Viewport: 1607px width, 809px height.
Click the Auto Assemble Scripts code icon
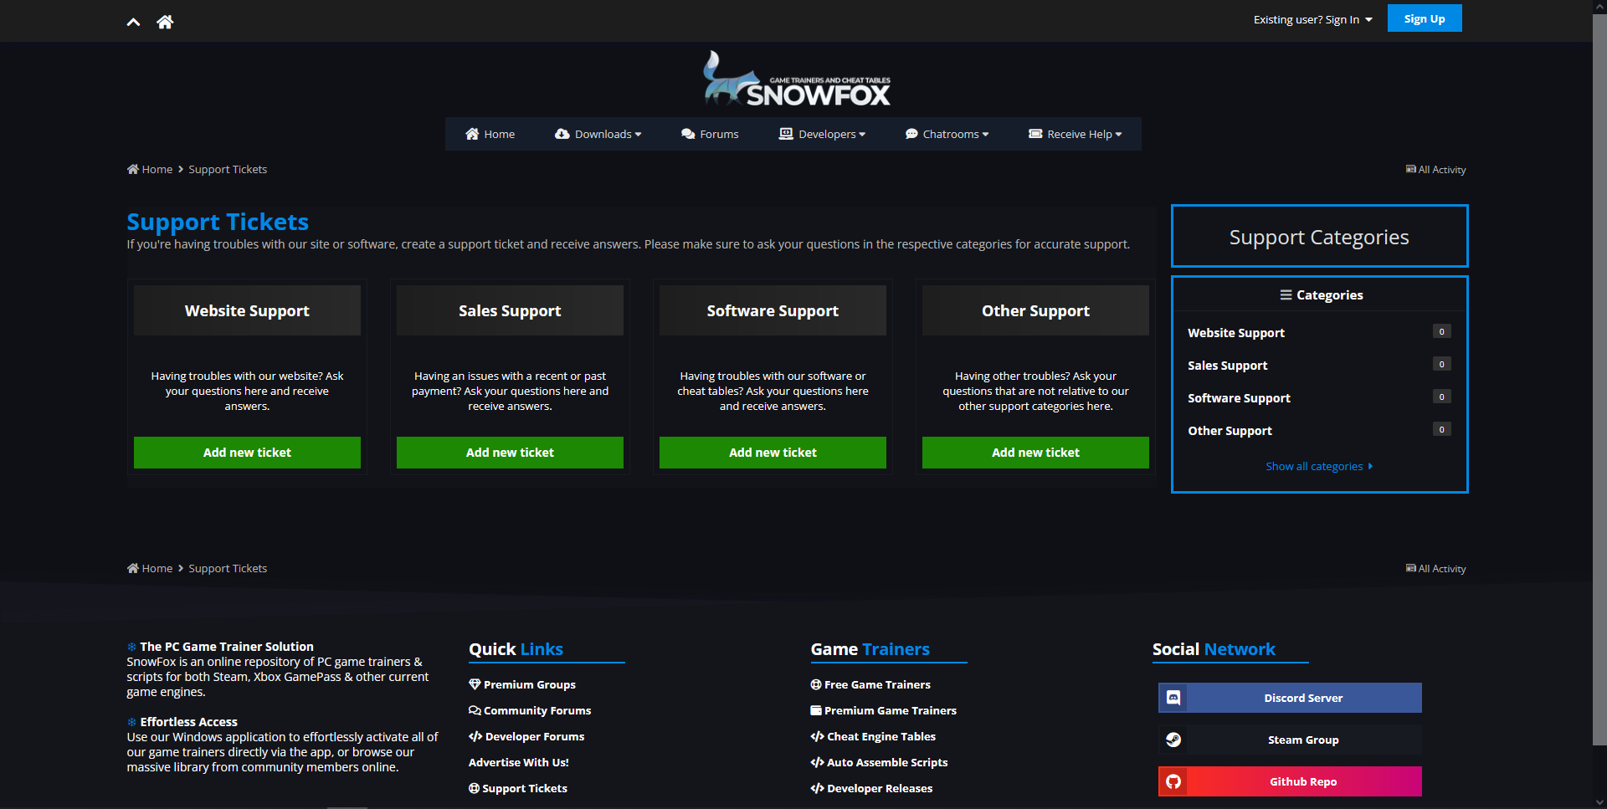click(818, 762)
